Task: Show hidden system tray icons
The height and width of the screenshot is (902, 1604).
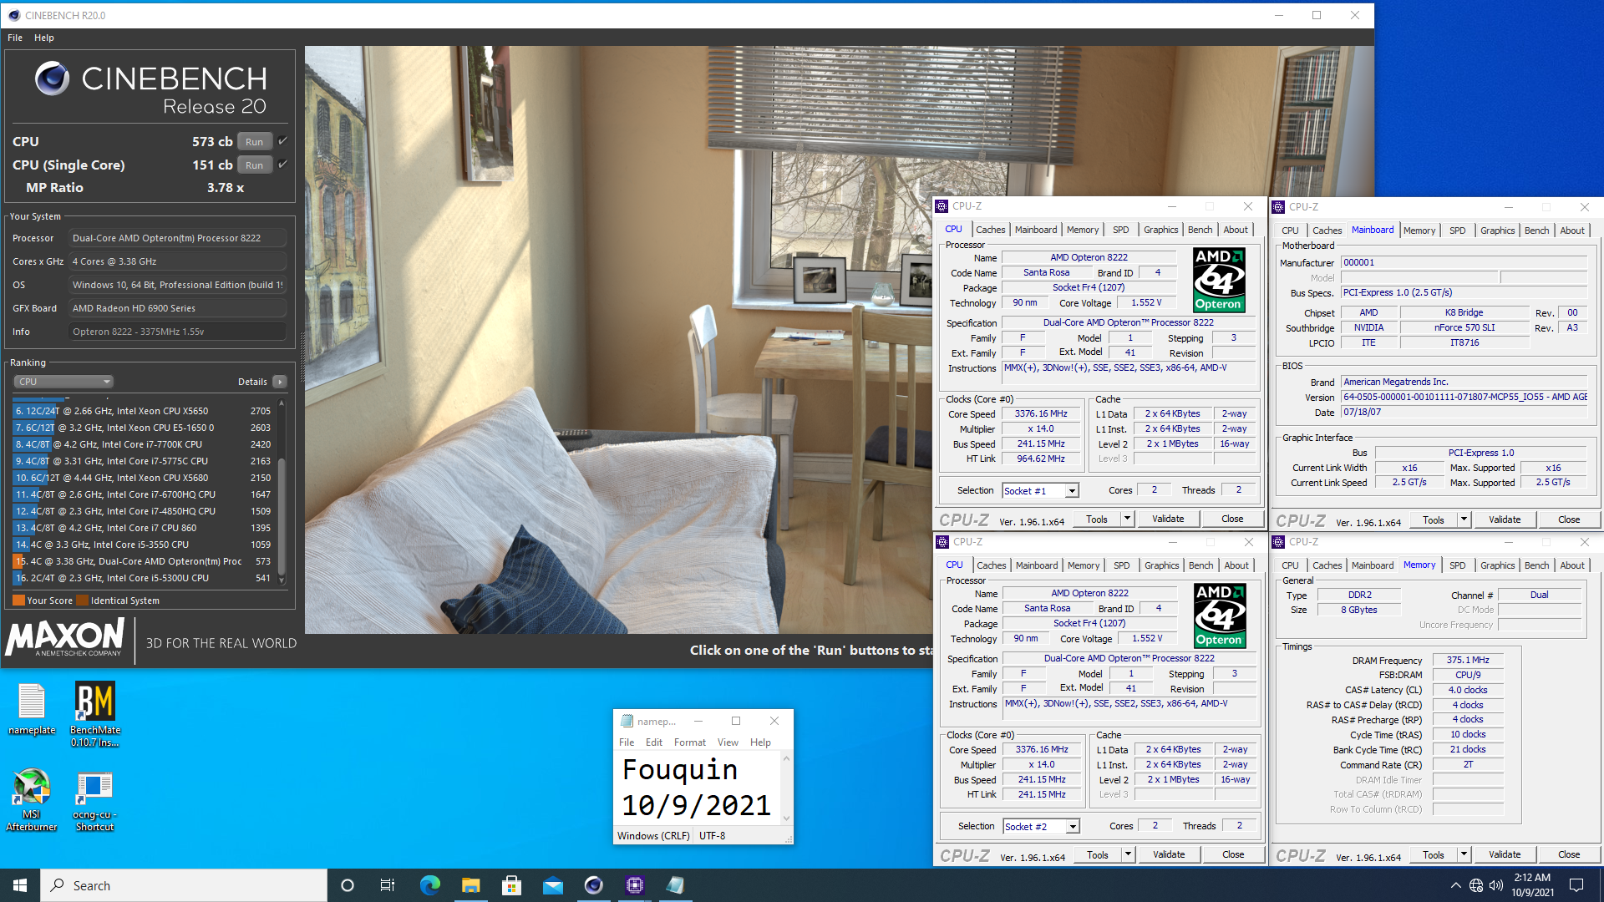Action: 1456,885
